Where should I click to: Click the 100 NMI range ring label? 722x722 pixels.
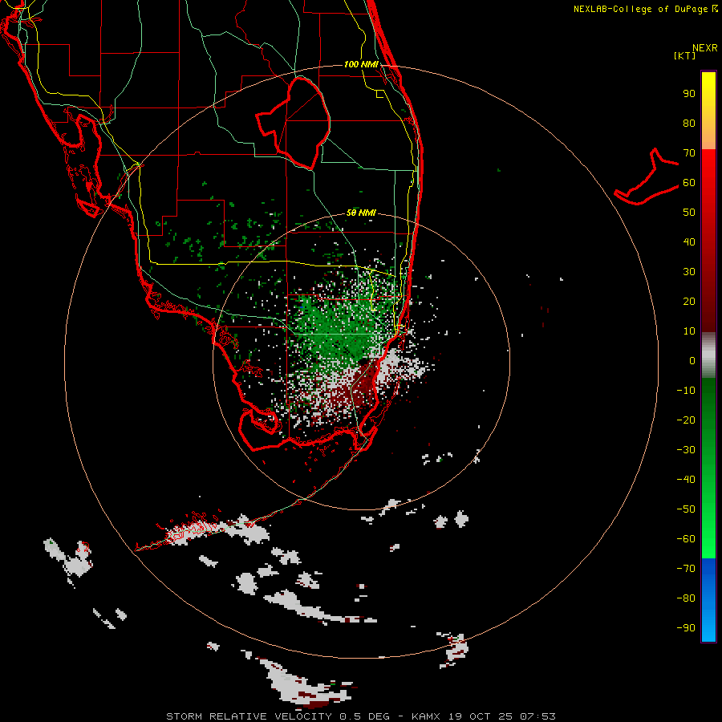point(362,64)
